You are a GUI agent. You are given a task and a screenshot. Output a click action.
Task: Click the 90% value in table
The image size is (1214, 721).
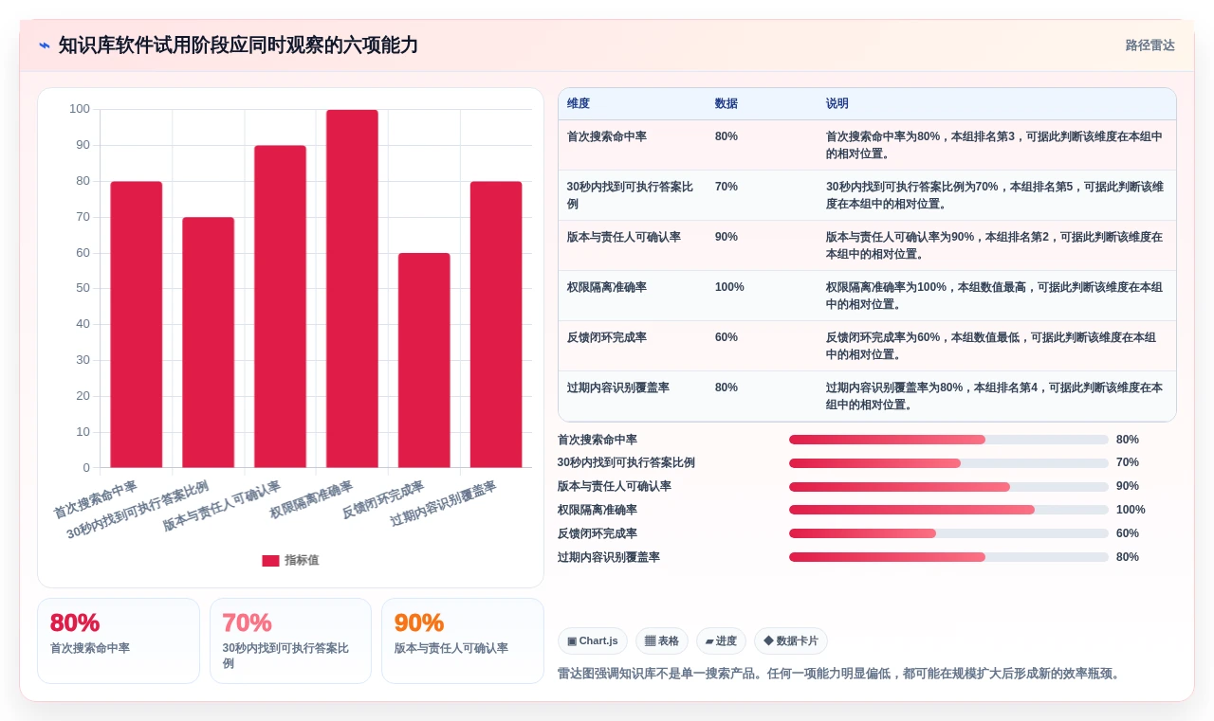(727, 237)
